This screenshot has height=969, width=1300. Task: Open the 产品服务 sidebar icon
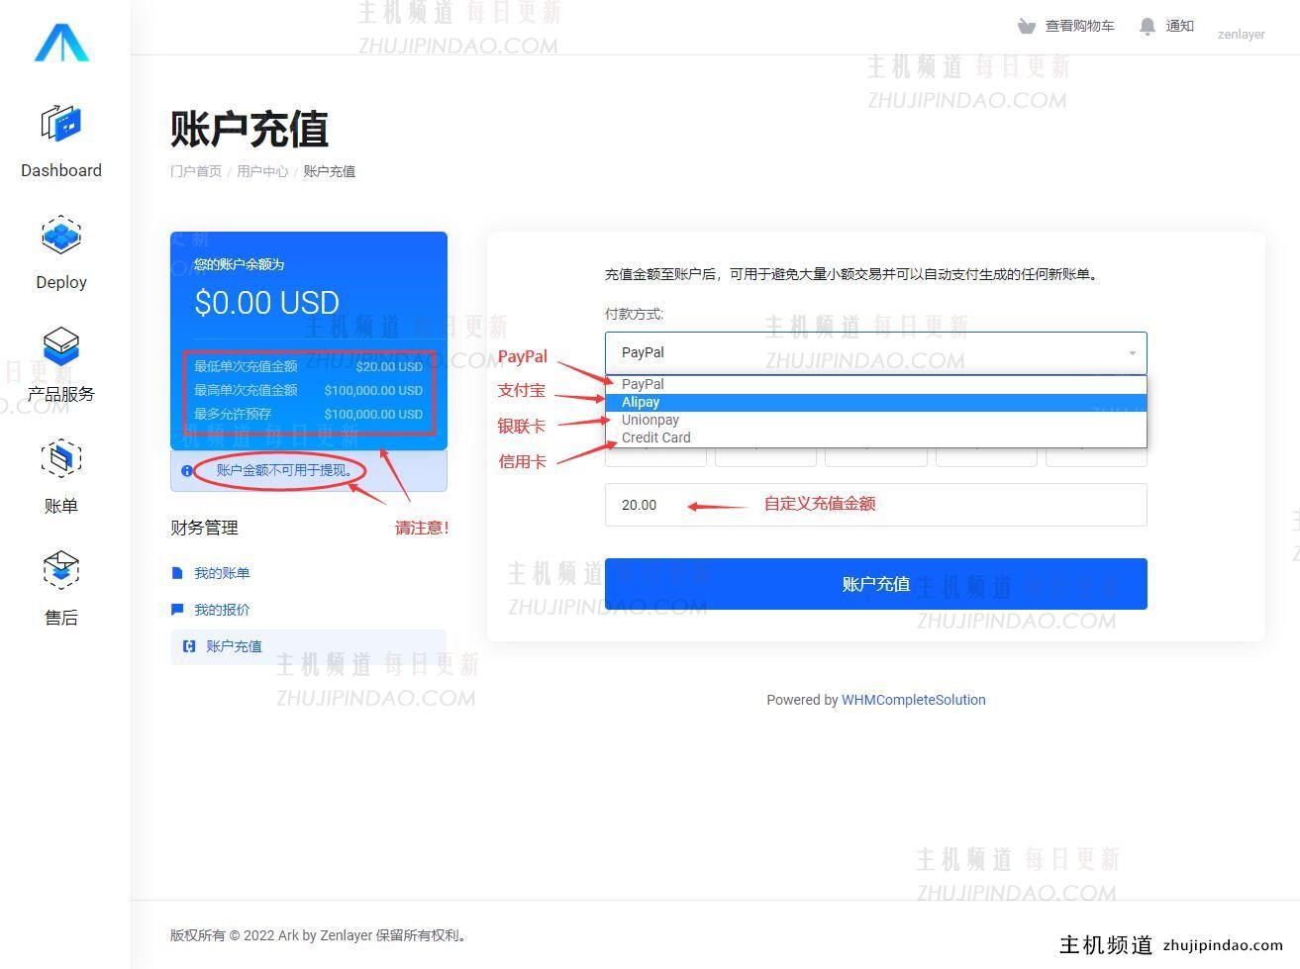point(61,346)
